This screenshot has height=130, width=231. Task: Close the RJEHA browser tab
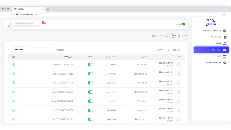[43, 9]
